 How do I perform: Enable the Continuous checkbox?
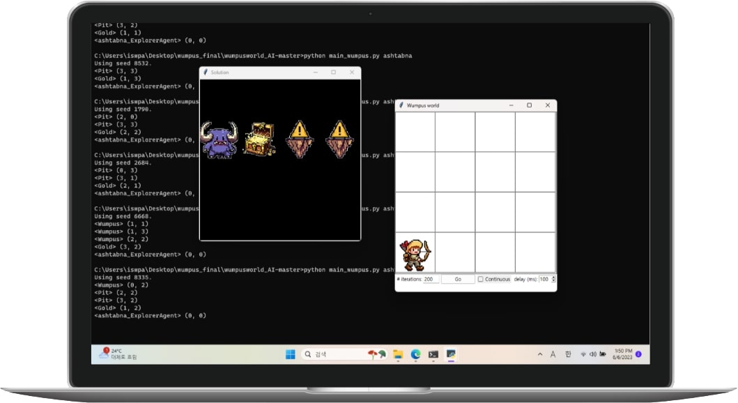tap(481, 279)
